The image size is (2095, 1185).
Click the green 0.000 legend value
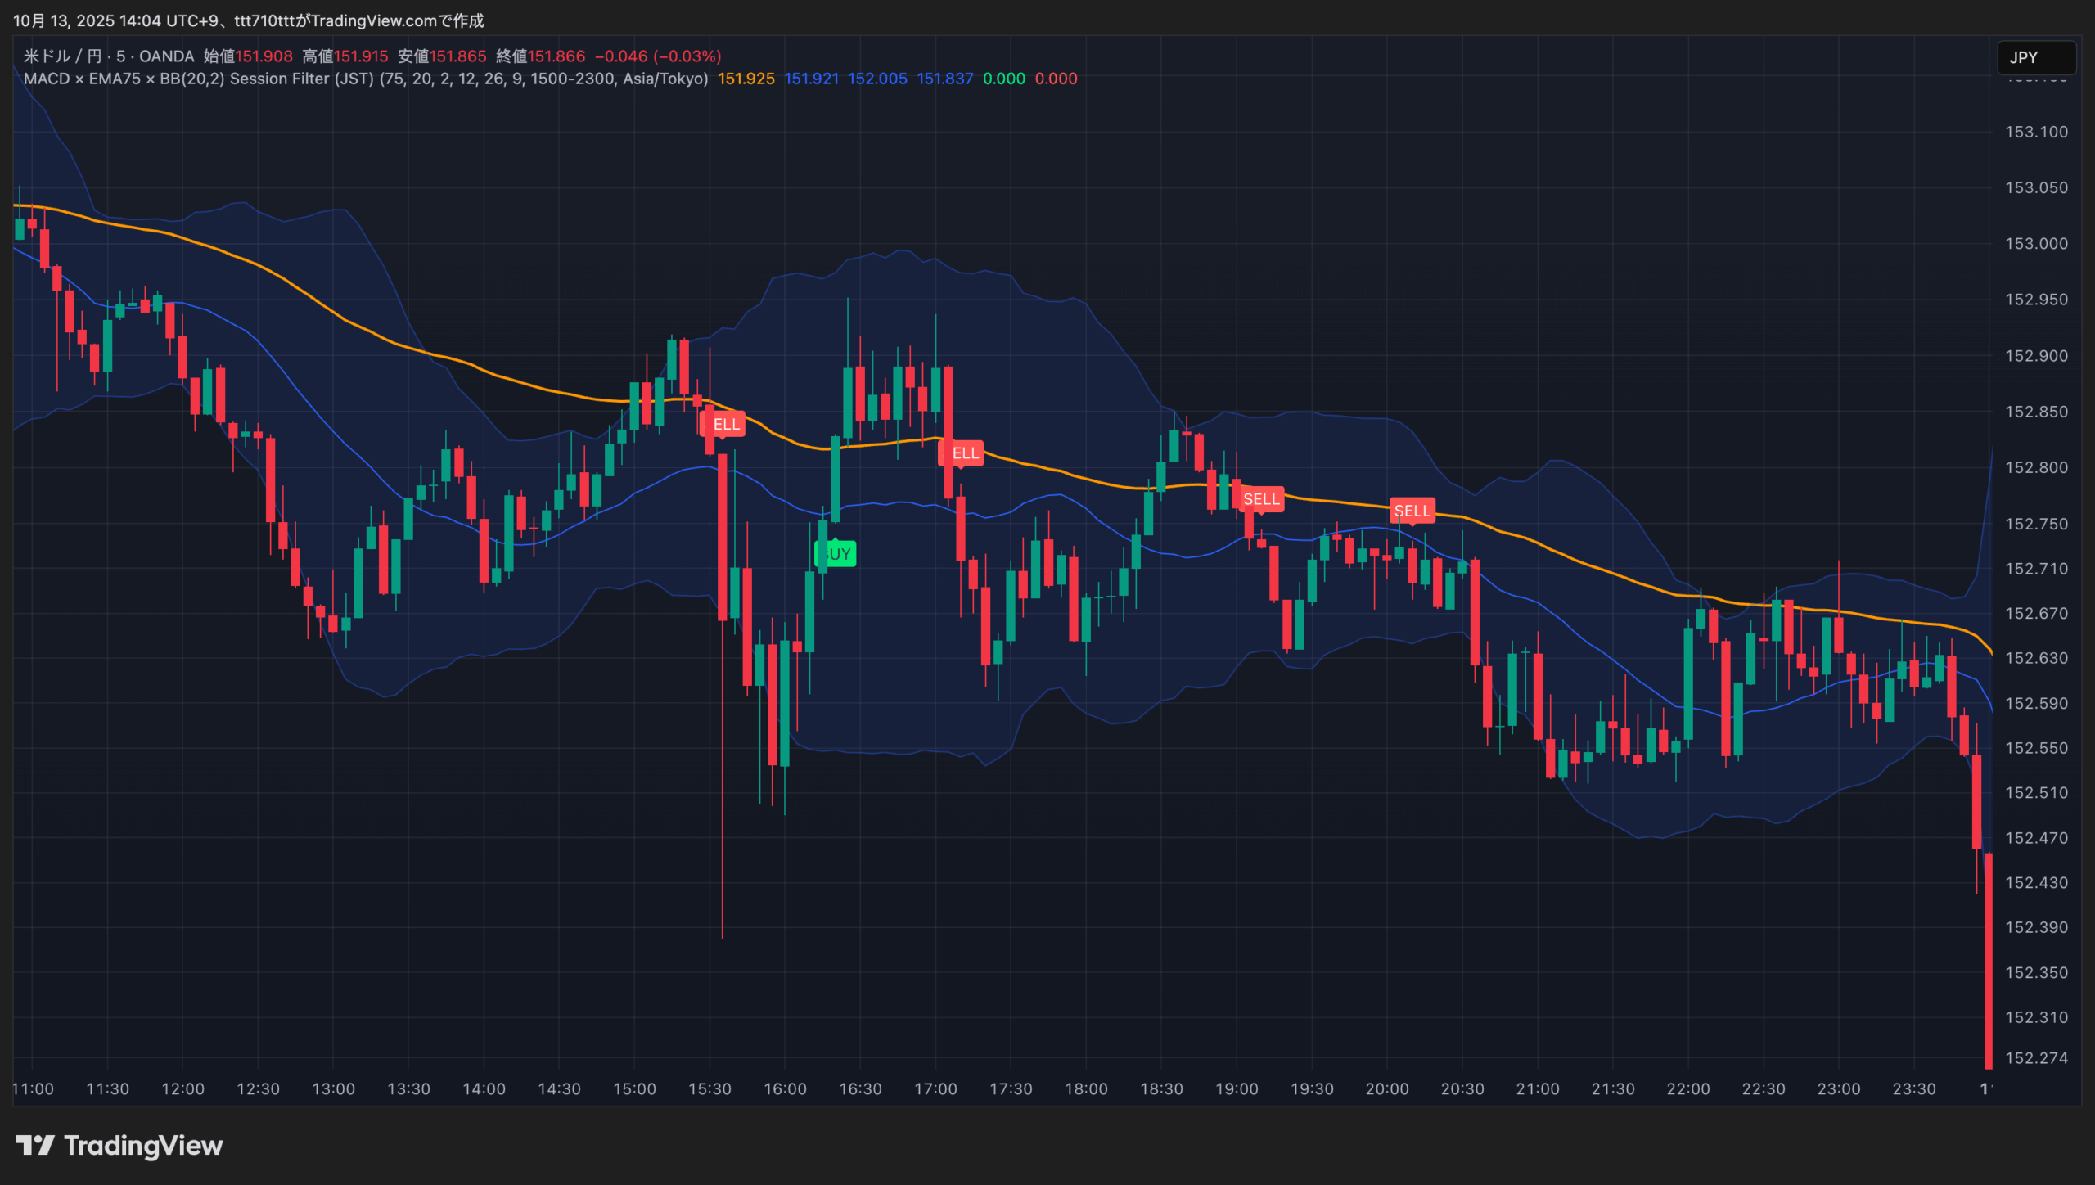pyautogui.click(x=1003, y=79)
